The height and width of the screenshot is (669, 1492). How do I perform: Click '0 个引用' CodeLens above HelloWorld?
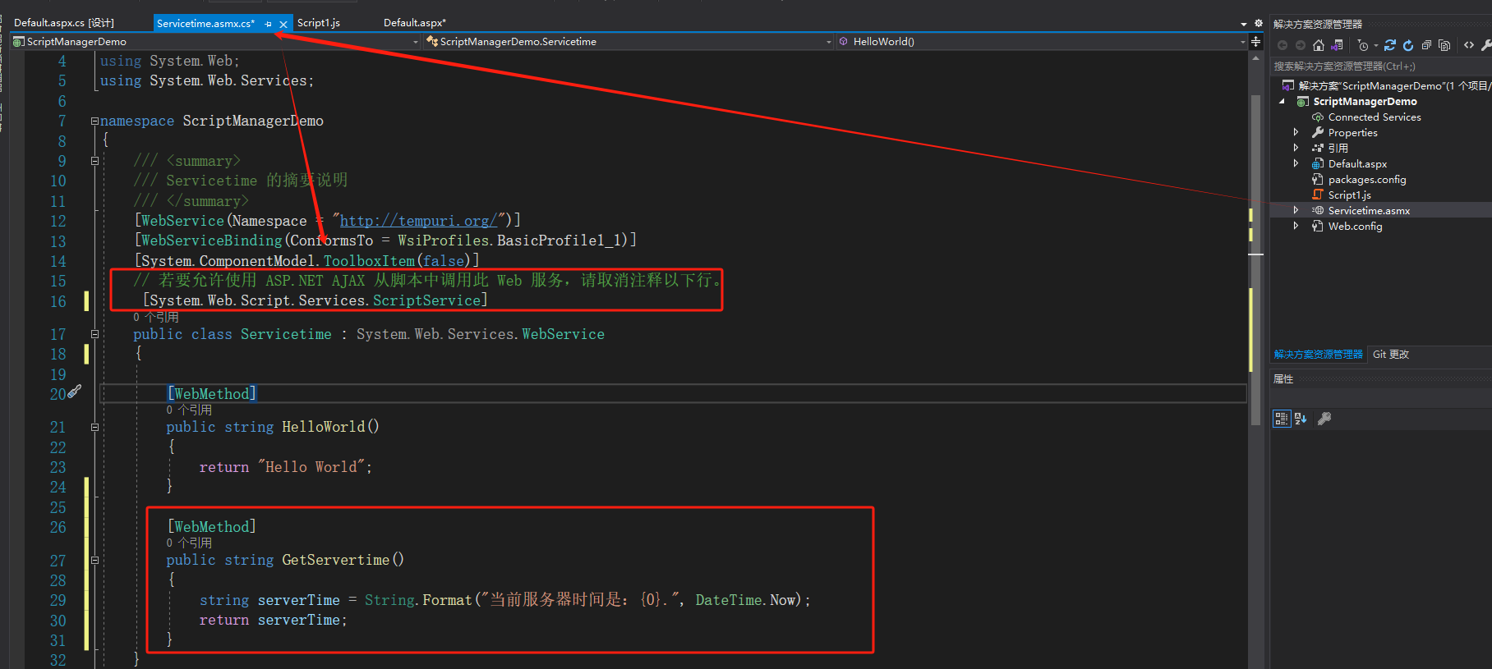click(x=189, y=410)
